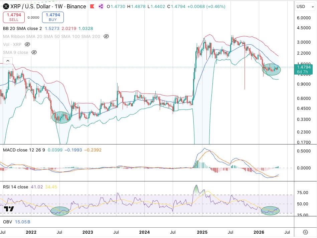Click the 2022 label on the time axis

tap(31, 232)
